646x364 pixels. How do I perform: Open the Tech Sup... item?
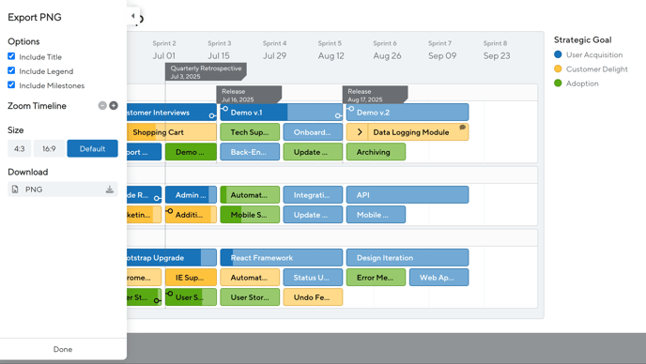click(250, 132)
